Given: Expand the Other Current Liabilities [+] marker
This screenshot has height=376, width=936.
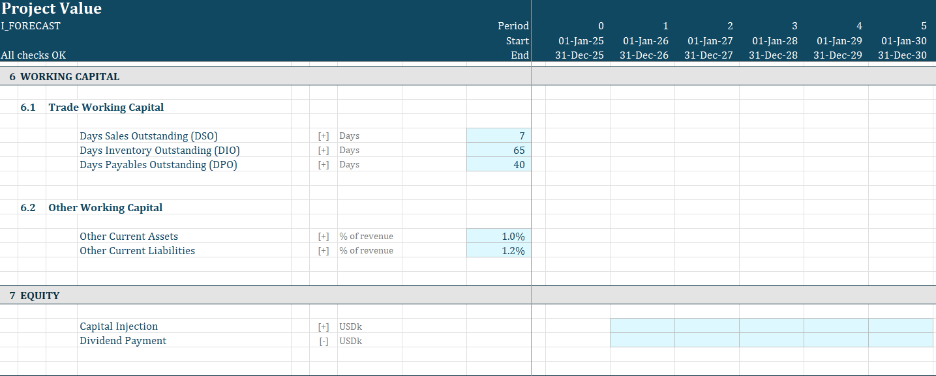Looking at the screenshot, I should (x=324, y=250).
